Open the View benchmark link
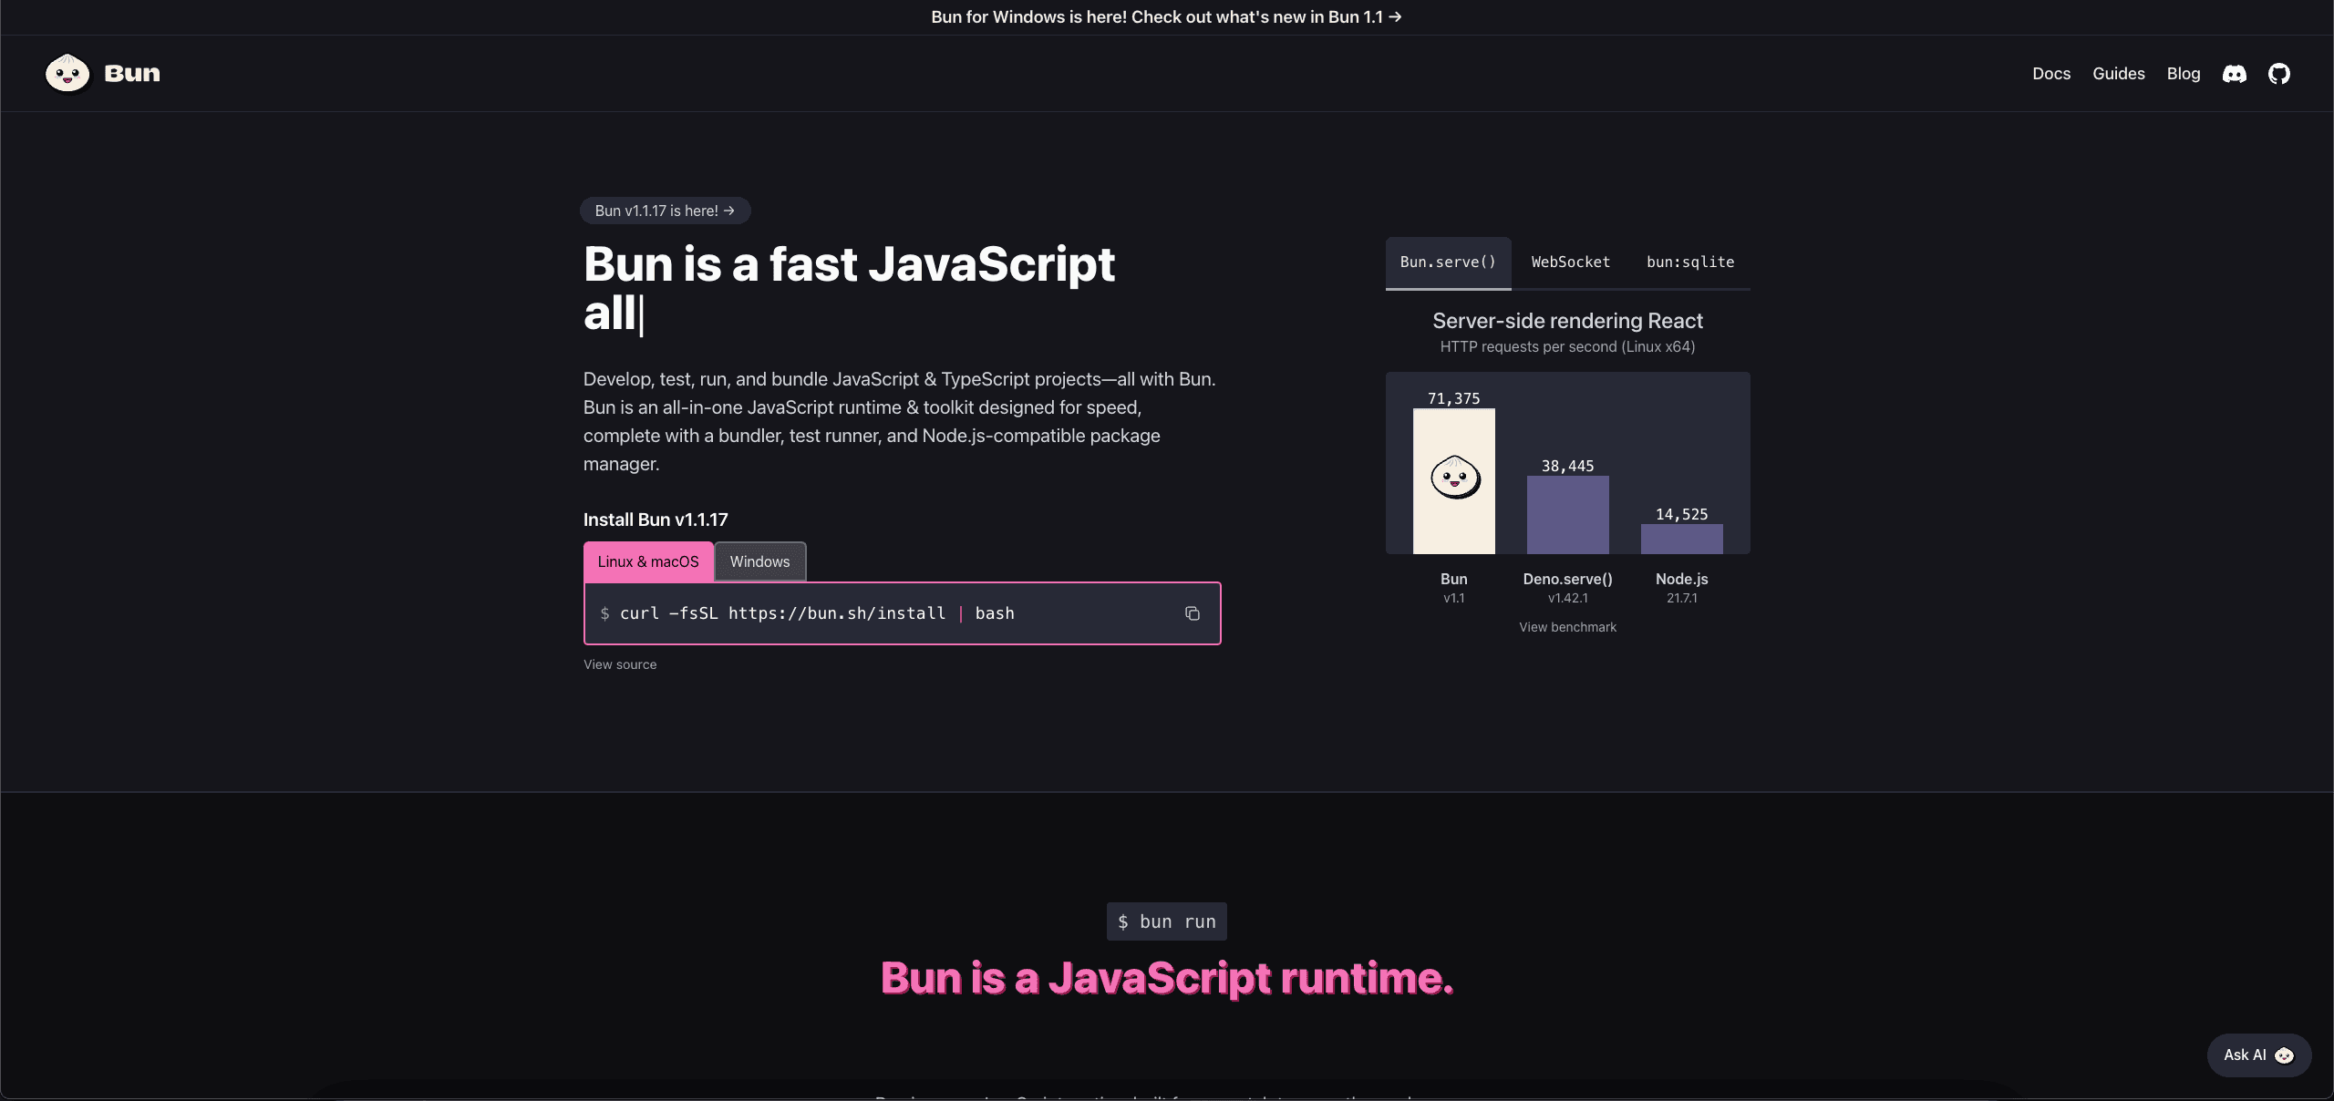Image resolution: width=2334 pixels, height=1101 pixels. (x=1567, y=627)
